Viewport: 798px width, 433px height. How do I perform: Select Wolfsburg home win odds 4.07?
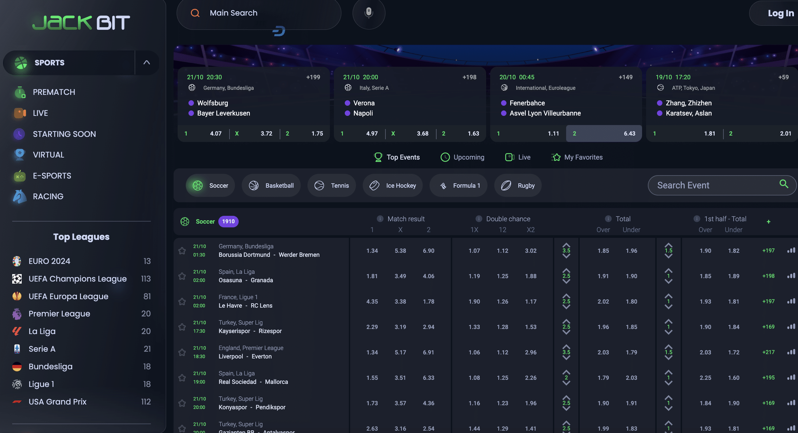click(203, 133)
